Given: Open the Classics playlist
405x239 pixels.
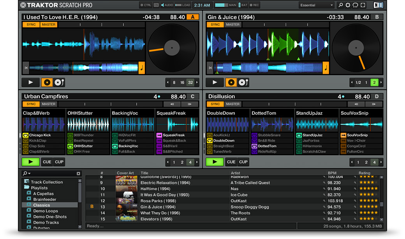Looking at the screenshot, I should [x=41, y=205].
